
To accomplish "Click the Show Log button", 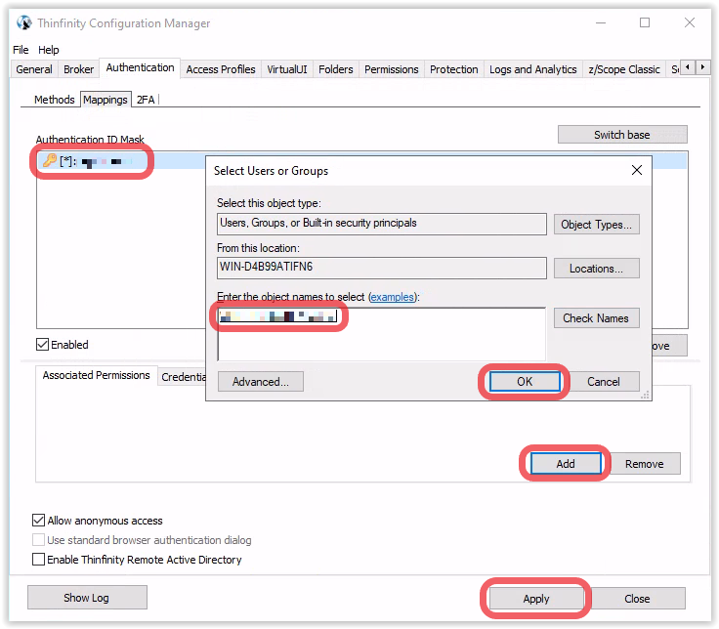I will 87,598.
